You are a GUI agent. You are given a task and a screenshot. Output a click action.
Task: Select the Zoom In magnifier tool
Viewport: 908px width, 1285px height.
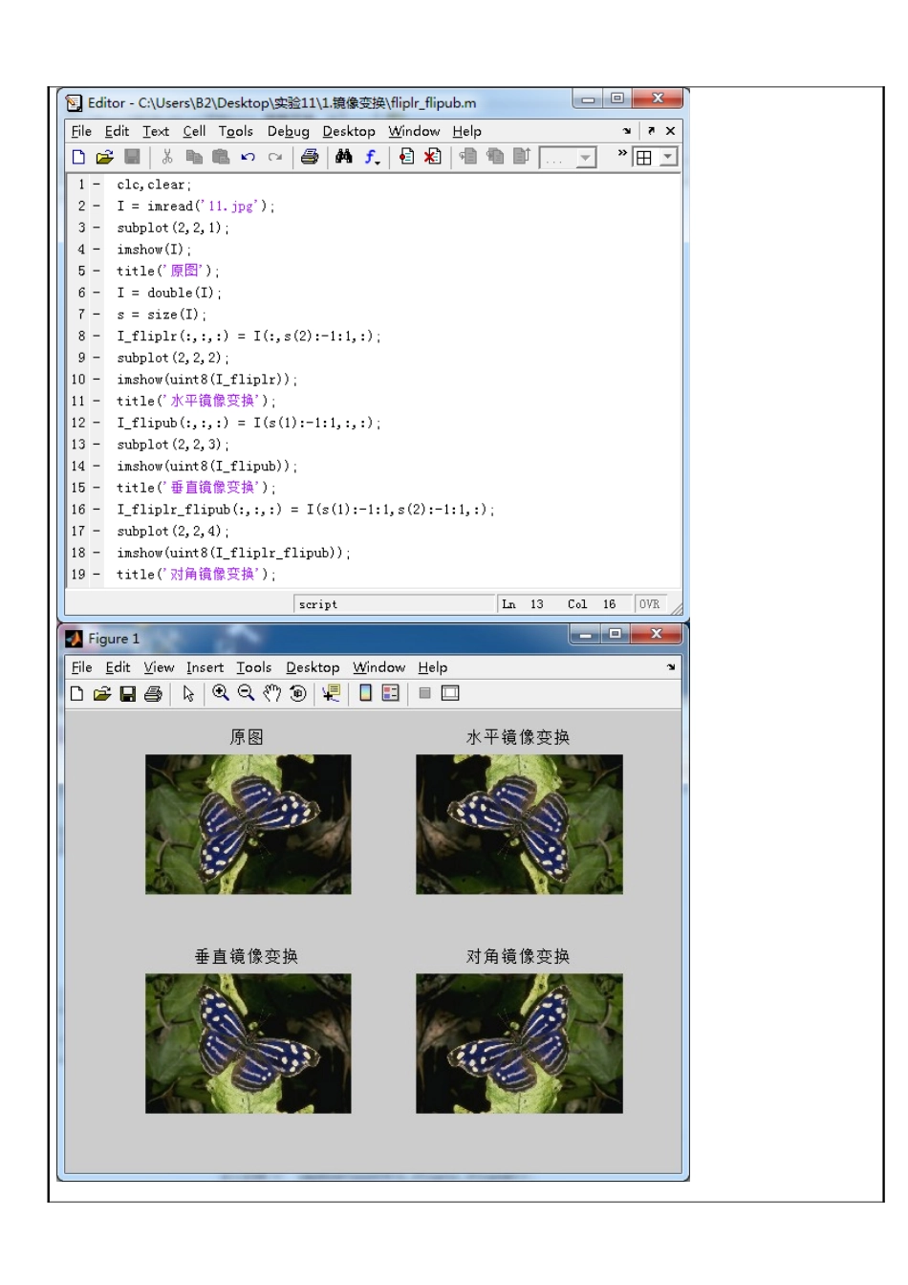(x=221, y=694)
